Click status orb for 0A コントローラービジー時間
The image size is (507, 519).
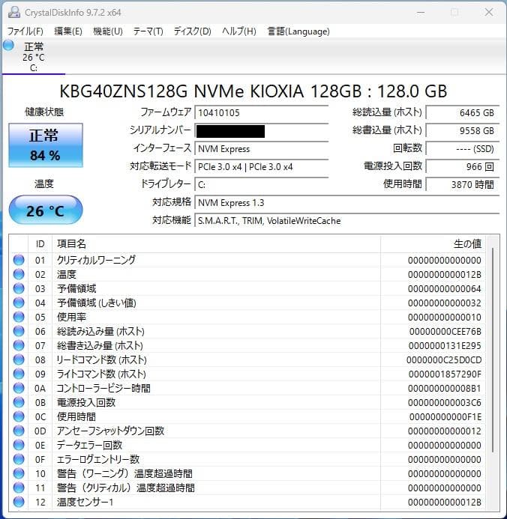click(19, 388)
